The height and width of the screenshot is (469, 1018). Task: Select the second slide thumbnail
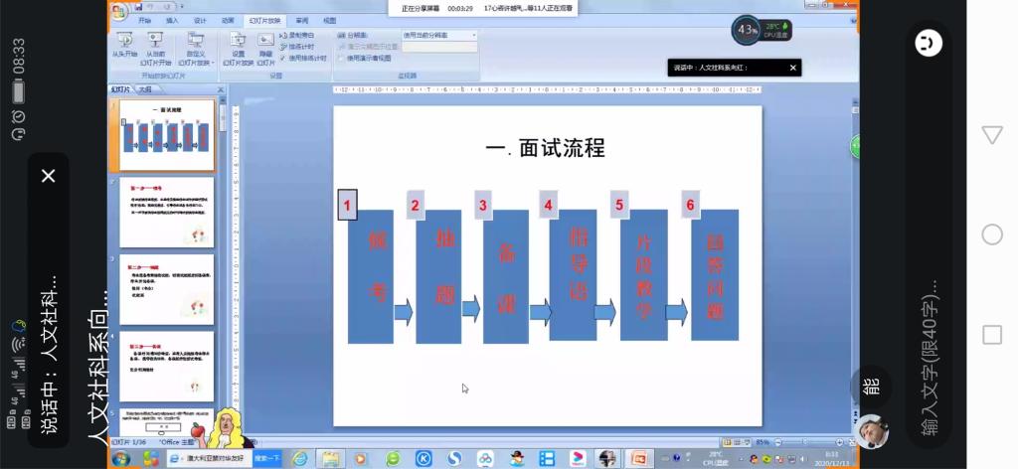point(167,211)
